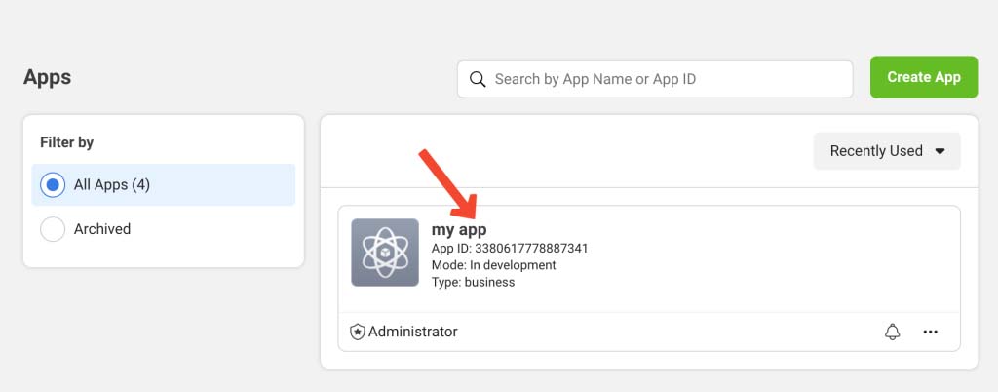
Task: Open the three-dot more options menu
Action: pyautogui.click(x=931, y=332)
